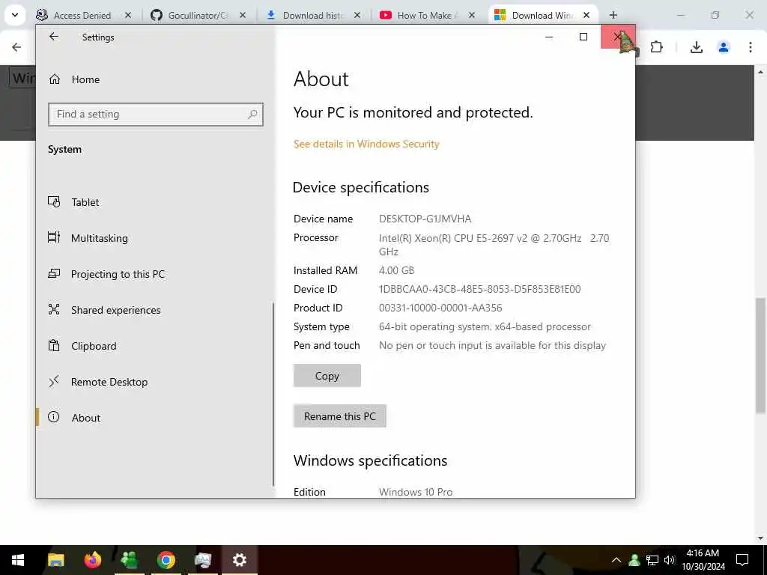Screen dimensions: 767x575
Task: Open the network tray icon
Action: (652, 560)
